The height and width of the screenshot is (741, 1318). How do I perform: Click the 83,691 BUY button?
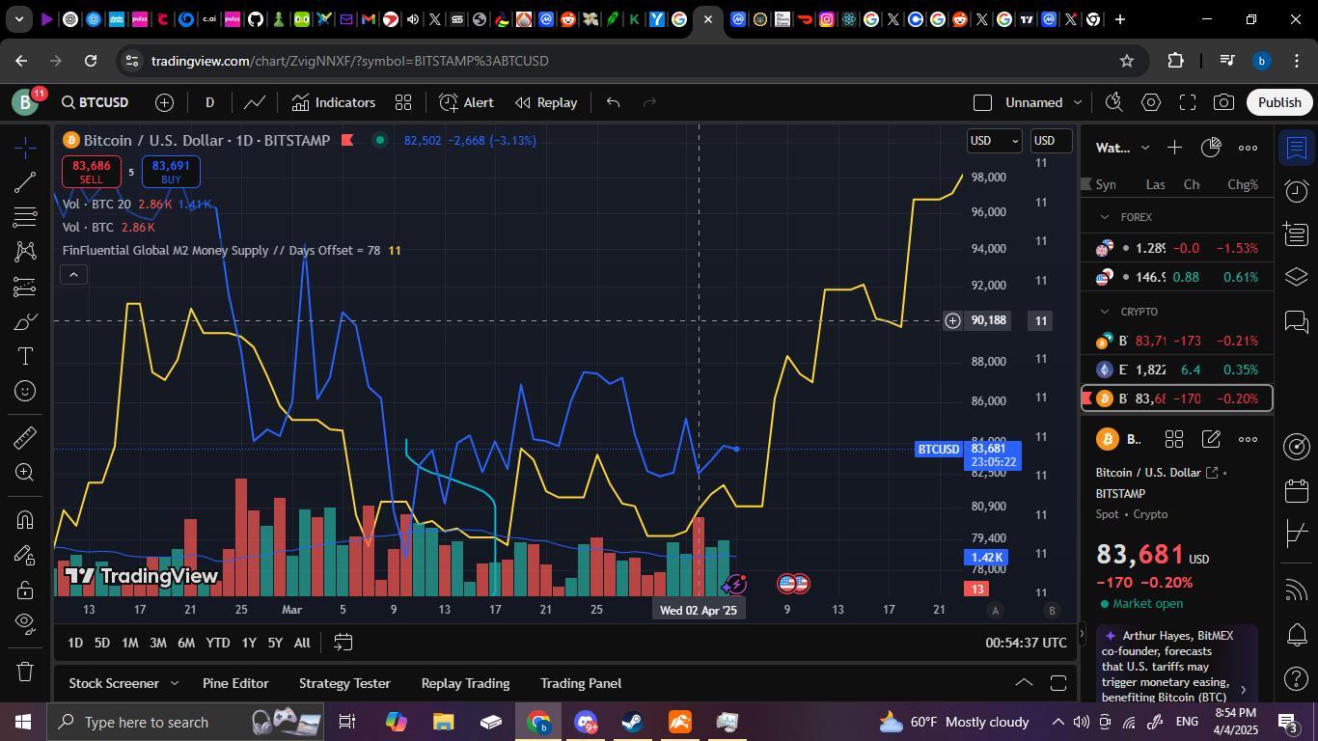(x=171, y=172)
